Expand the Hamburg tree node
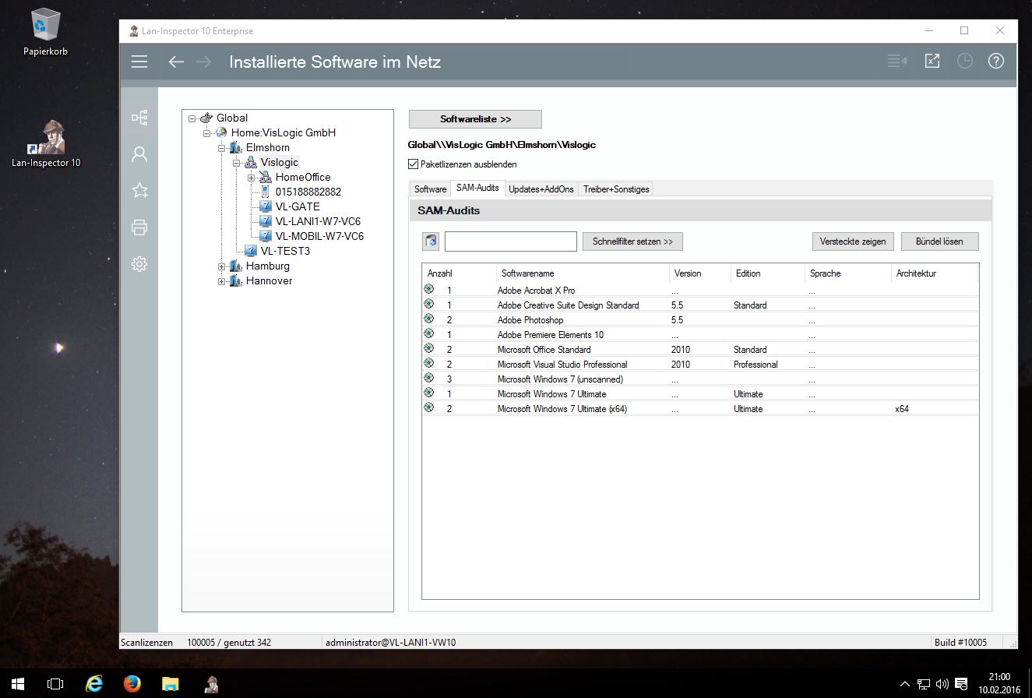The width and height of the screenshot is (1032, 698). coord(222,266)
